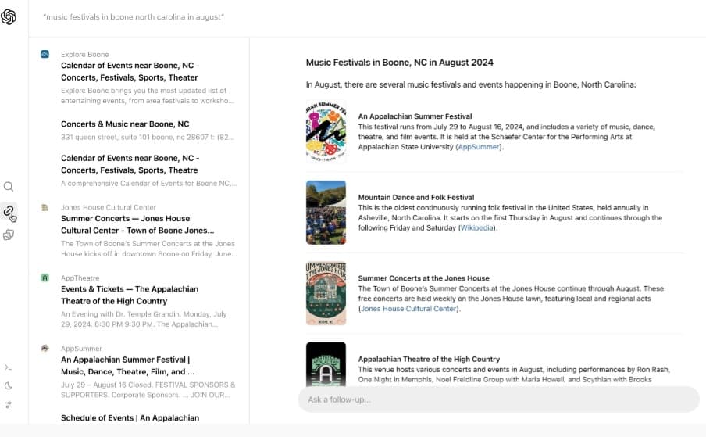This screenshot has width=706, height=437.
Task: Toggle dark mode with the moon icon
Action: pyautogui.click(x=9, y=386)
